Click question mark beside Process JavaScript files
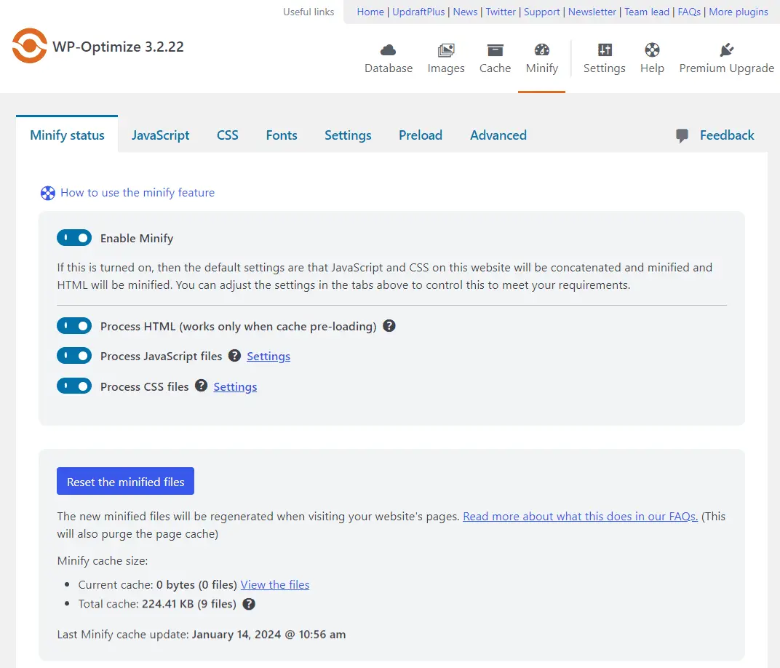 pyautogui.click(x=234, y=356)
